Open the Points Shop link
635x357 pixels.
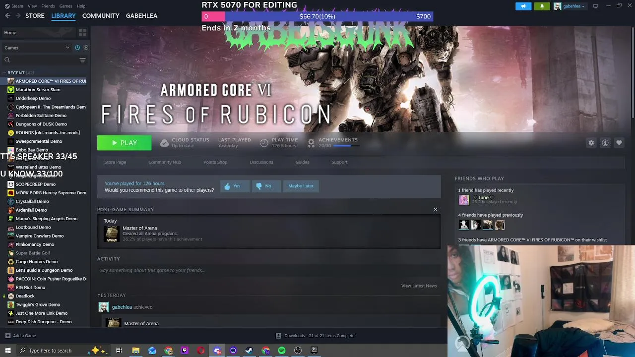point(215,162)
